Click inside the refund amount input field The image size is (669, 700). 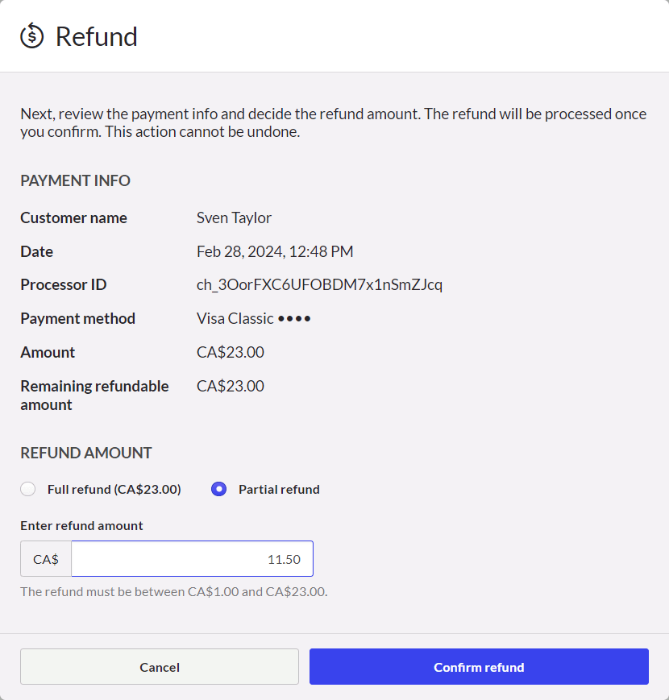click(x=192, y=558)
